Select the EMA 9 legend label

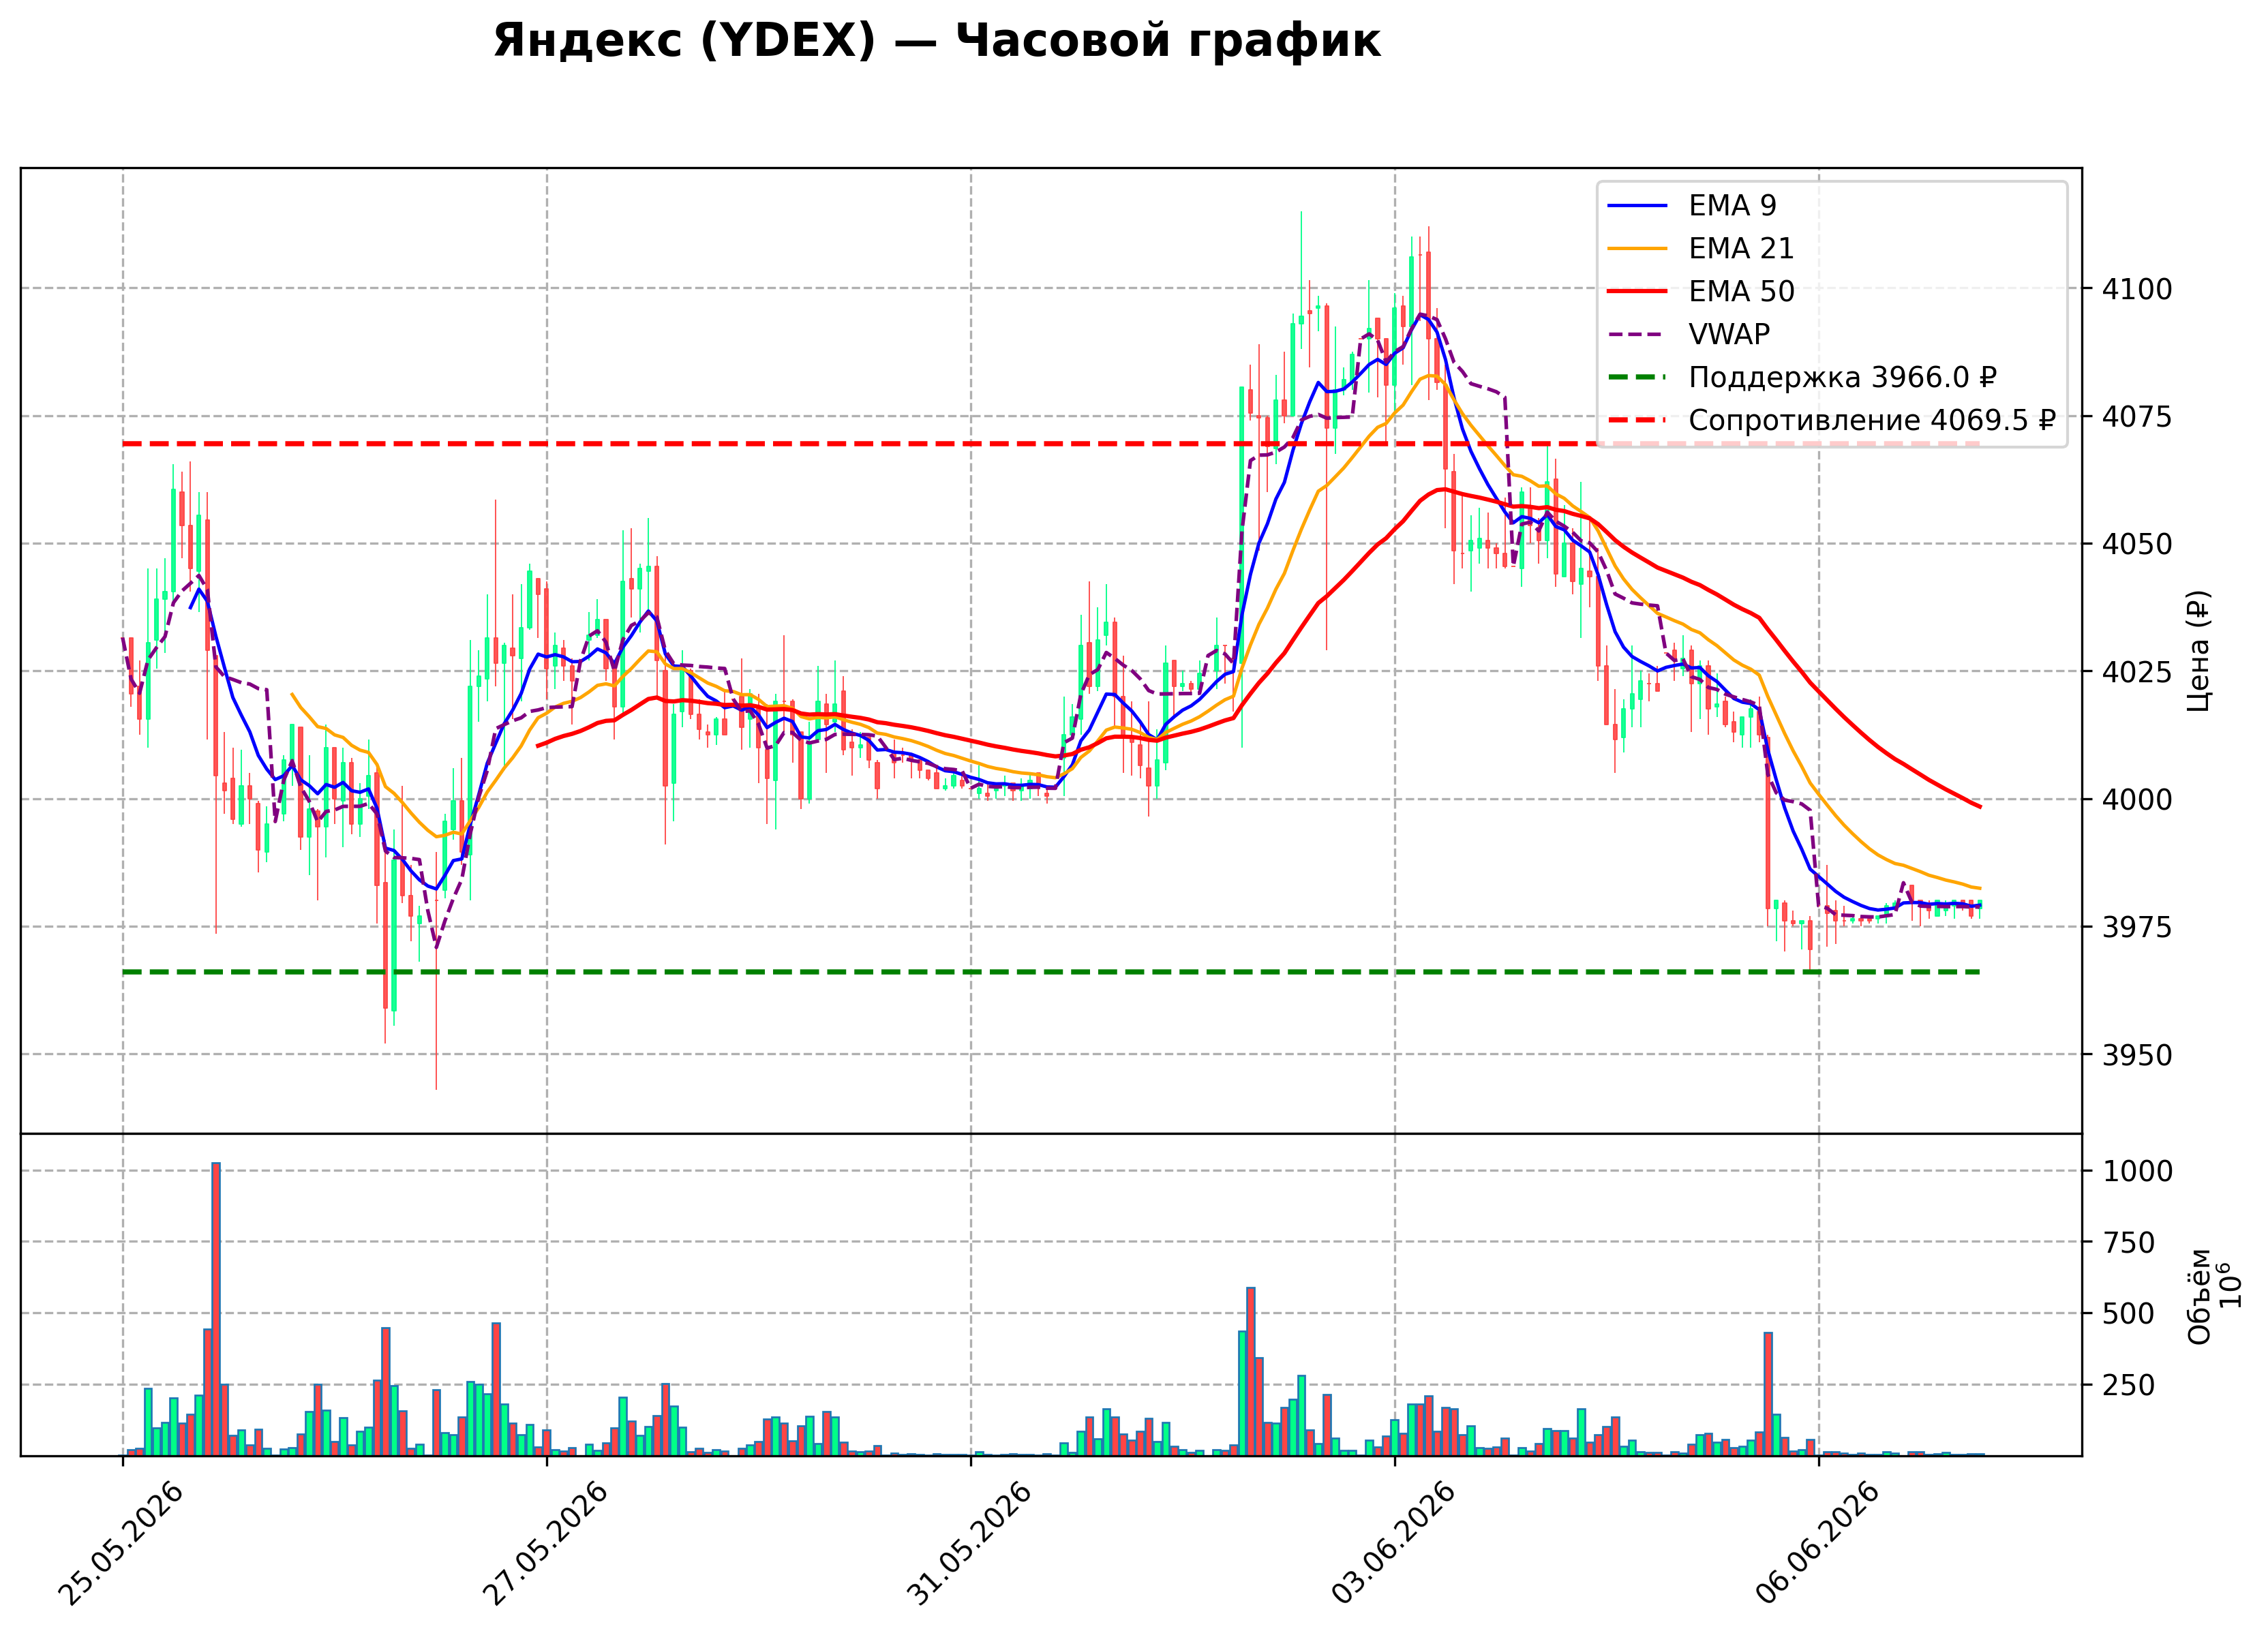[1733, 206]
